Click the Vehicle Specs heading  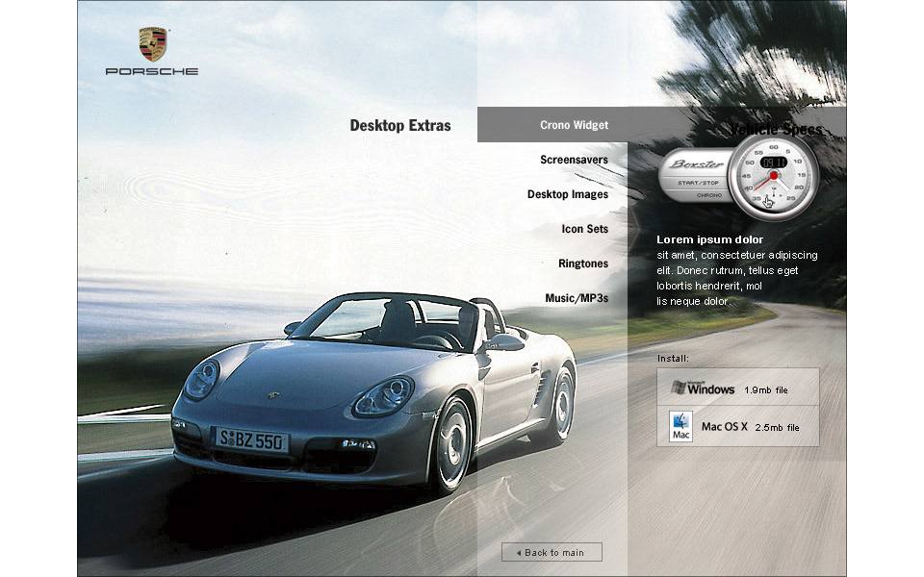pyautogui.click(x=775, y=129)
